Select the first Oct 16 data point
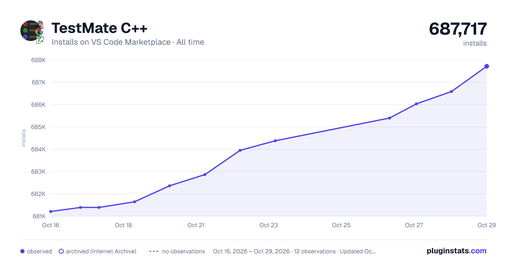This screenshot has width=507, height=266. point(51,212)
